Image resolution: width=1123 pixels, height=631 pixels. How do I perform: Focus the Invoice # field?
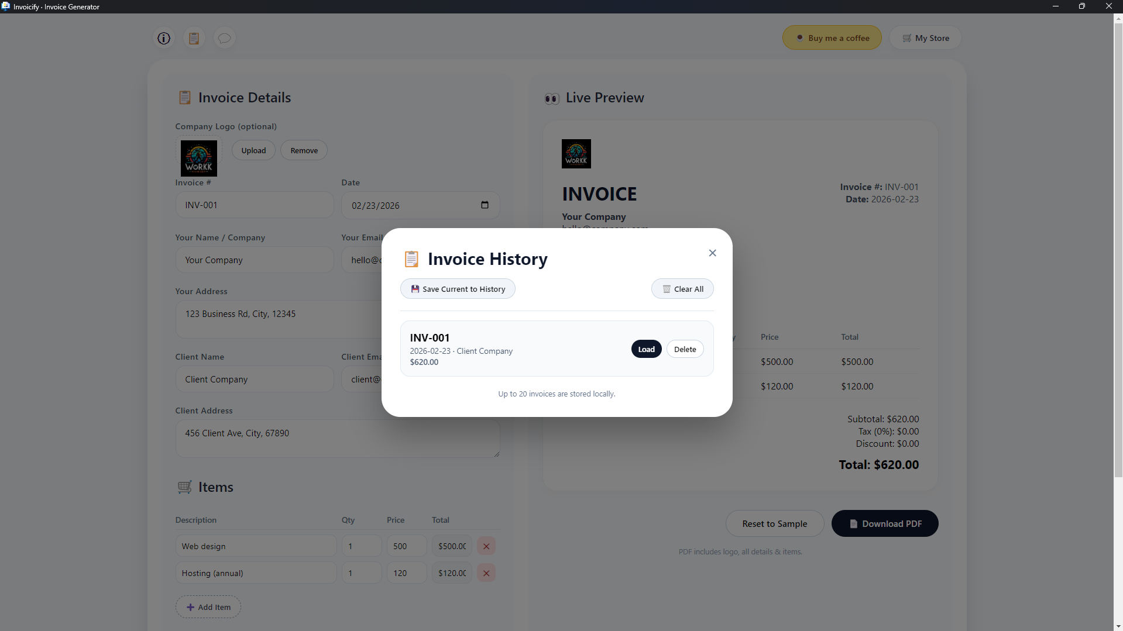point(255,205)
